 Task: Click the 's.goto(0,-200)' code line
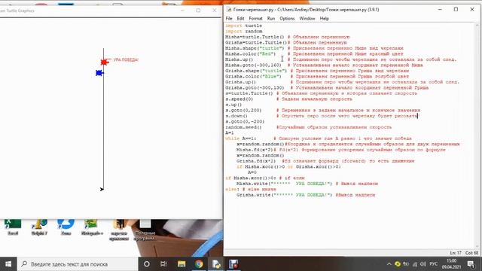245,121
